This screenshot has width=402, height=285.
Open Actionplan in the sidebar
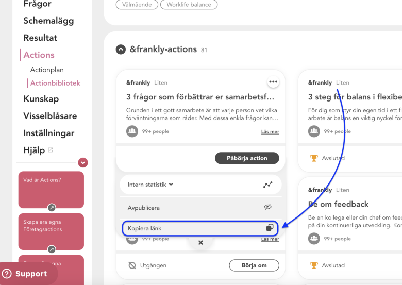[47, 70]
